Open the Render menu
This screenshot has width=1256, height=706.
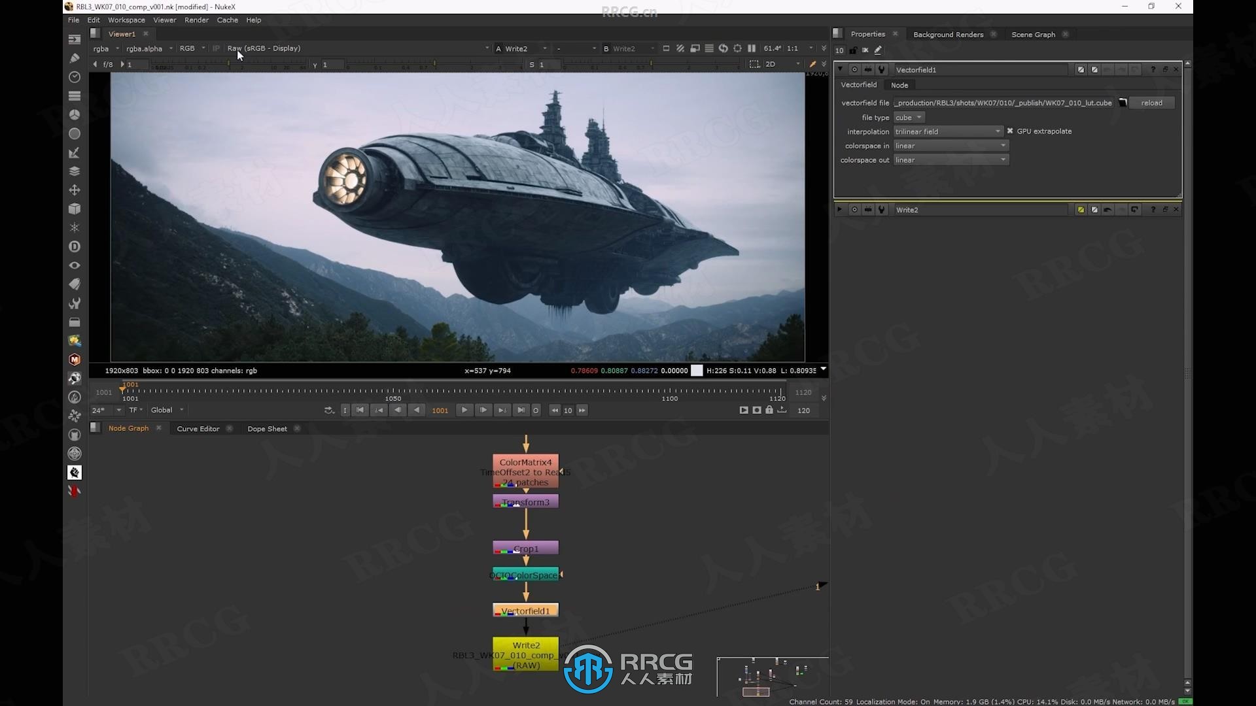196,20
